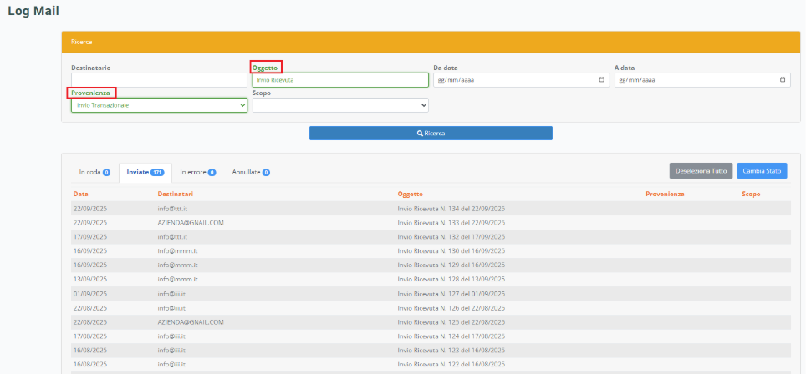Click the blue Ricerca search button
This screenshot has width=806, height=374.
pyautogui.click(x=431, y=134)
